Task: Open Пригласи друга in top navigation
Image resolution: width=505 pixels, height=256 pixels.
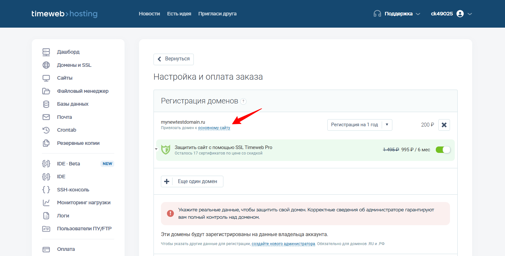Action: (217, 14)
